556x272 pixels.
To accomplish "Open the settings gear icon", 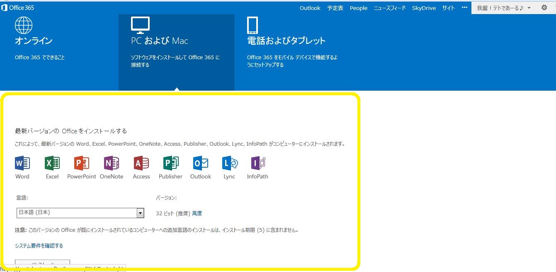I will 544,7.
